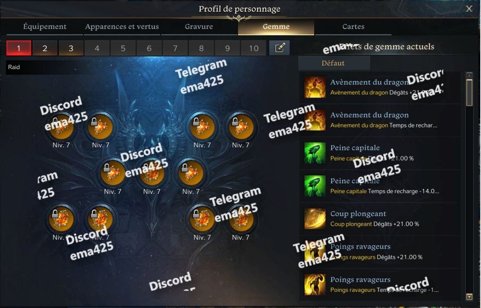Open the Cartes tab

coord(353,27)
